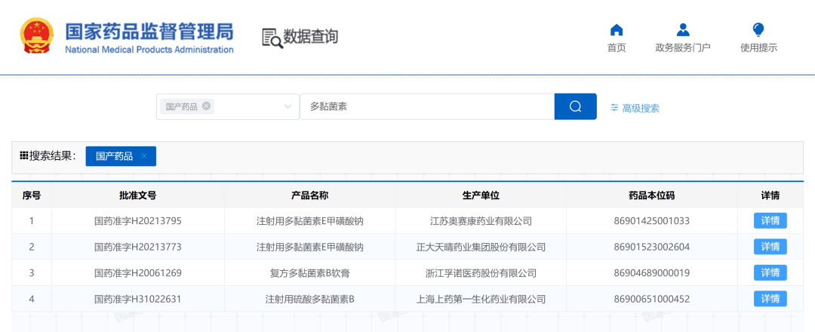Click the 高级搜索 filter sliders icon
815x332 pixels.
coord(614,108)
